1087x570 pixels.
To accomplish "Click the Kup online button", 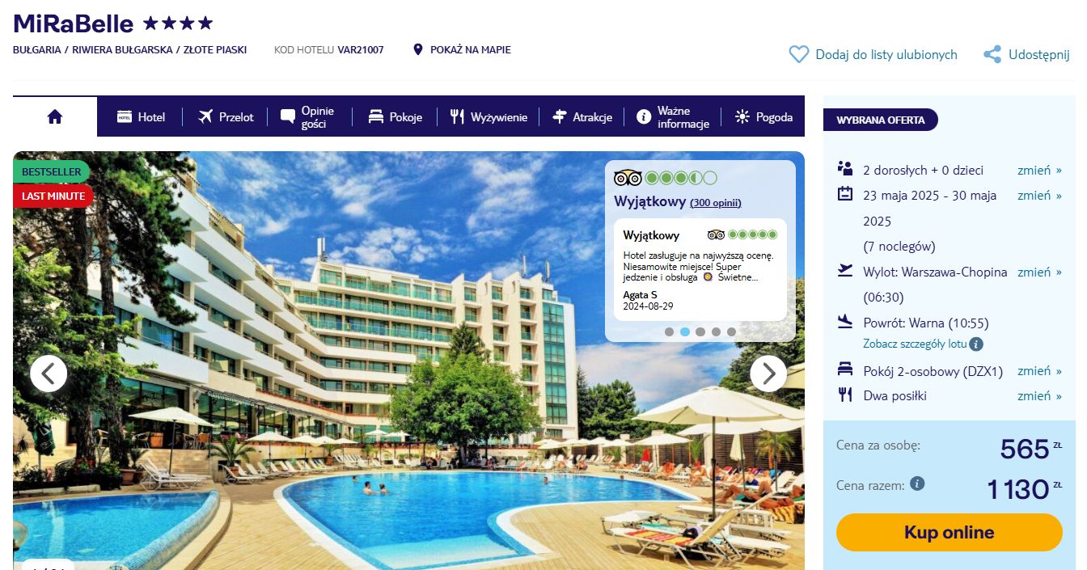I will point(949,532).
